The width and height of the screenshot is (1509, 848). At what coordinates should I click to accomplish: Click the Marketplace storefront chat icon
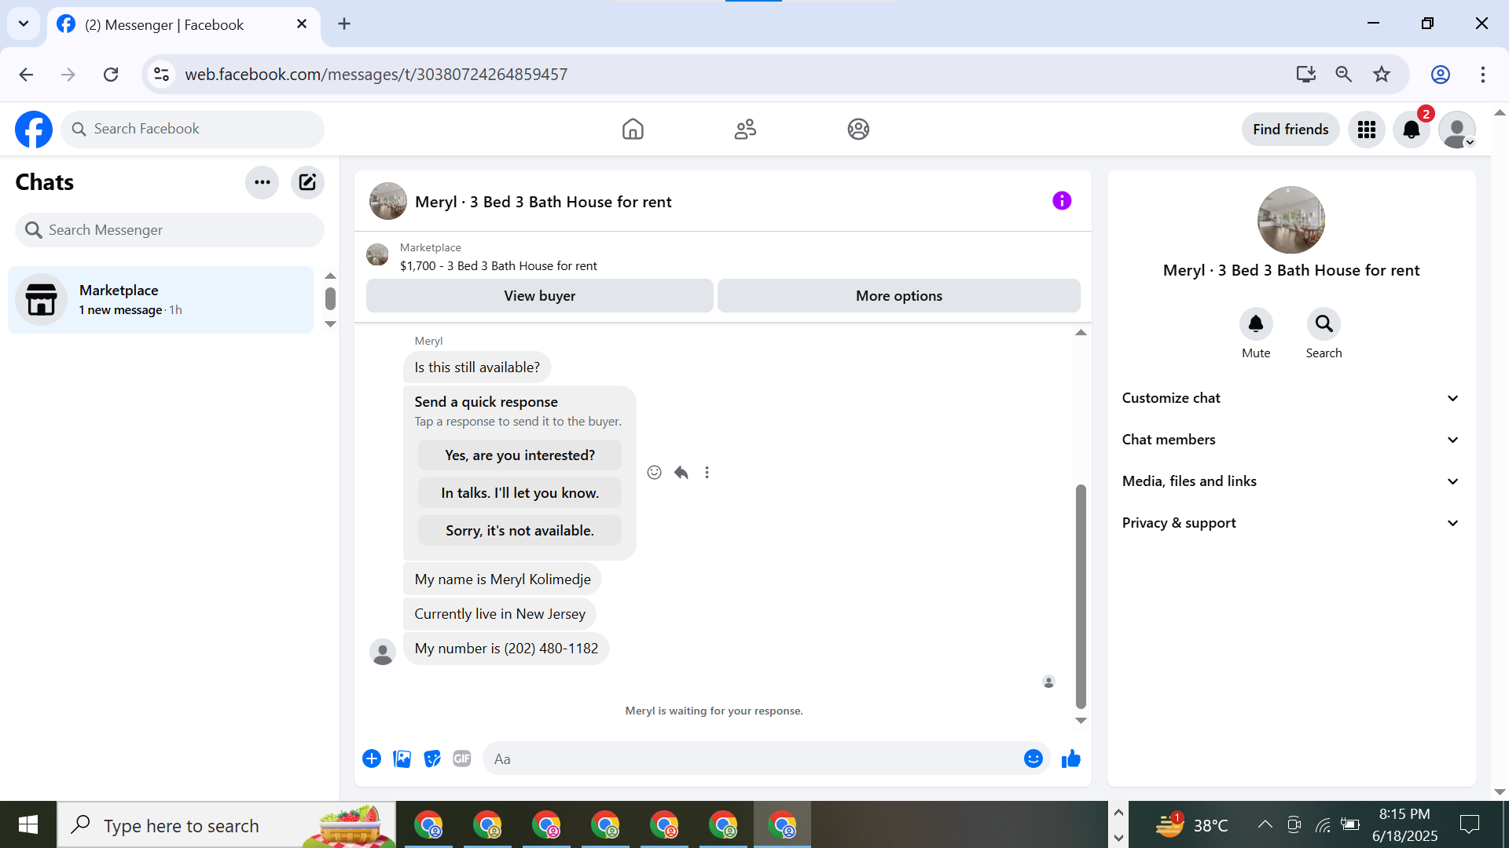[x=42, y=300]
